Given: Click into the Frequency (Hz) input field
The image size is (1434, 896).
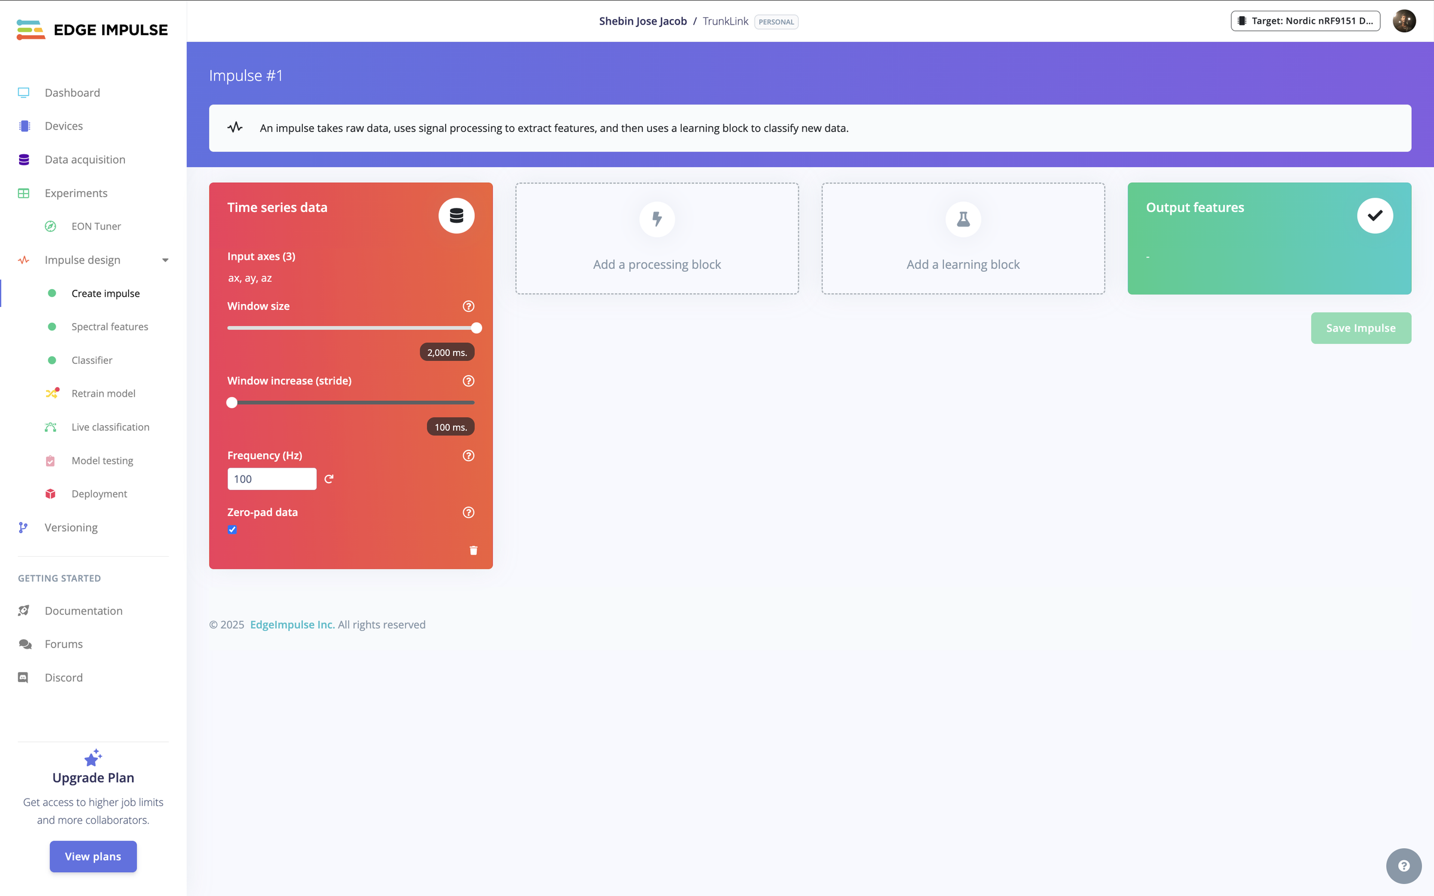Looking at the screenshot, I should coord(272,478).
